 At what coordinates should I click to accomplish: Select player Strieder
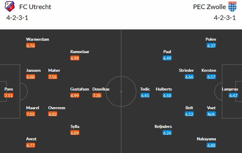[186, 70]
